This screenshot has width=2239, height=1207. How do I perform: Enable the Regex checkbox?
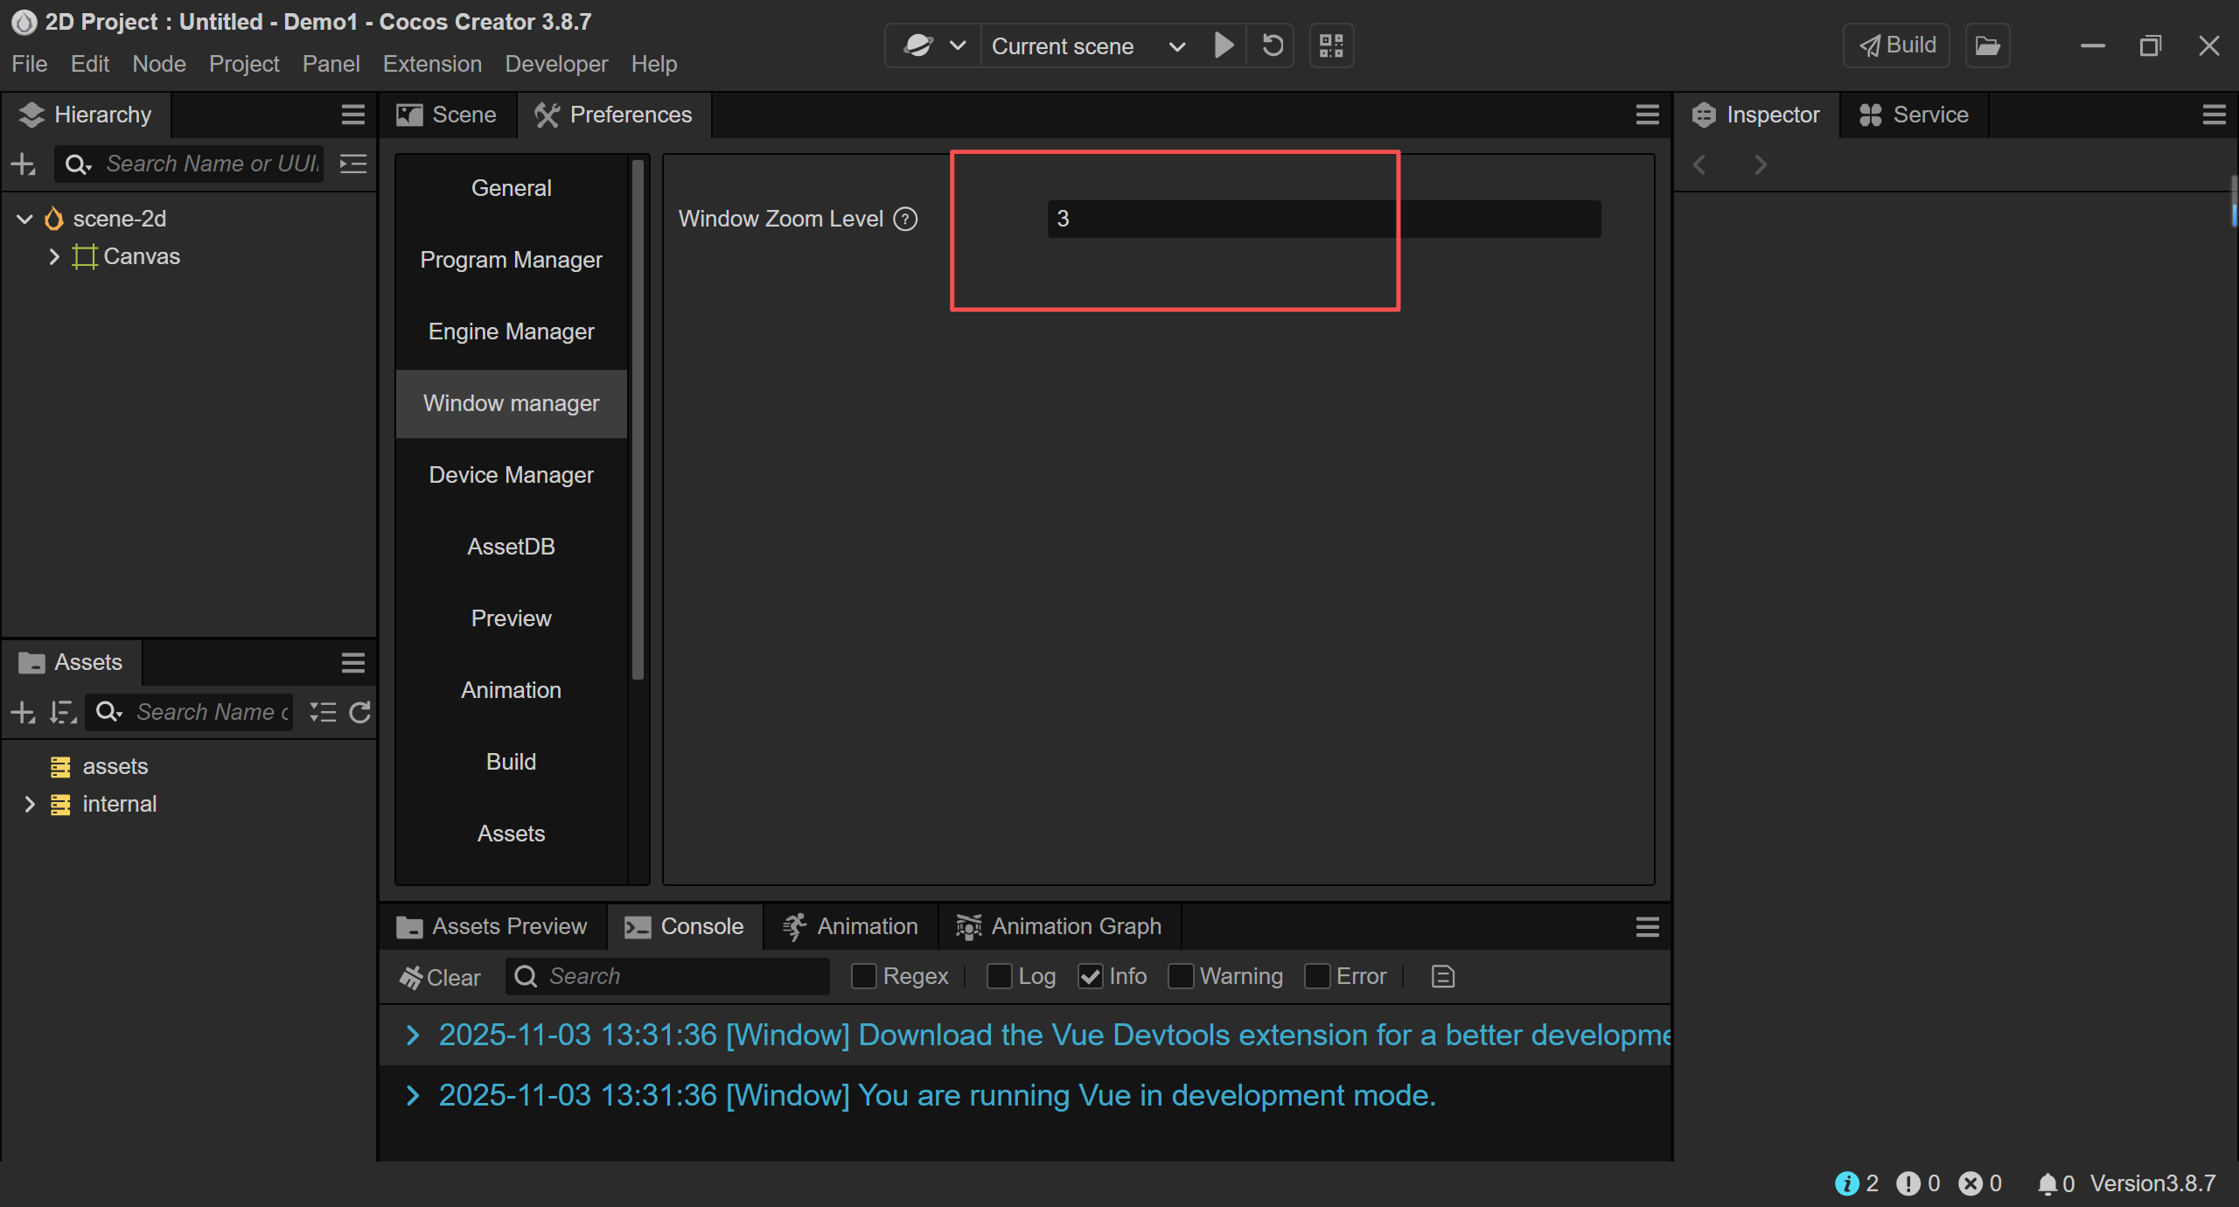click(x=864, y=976)
